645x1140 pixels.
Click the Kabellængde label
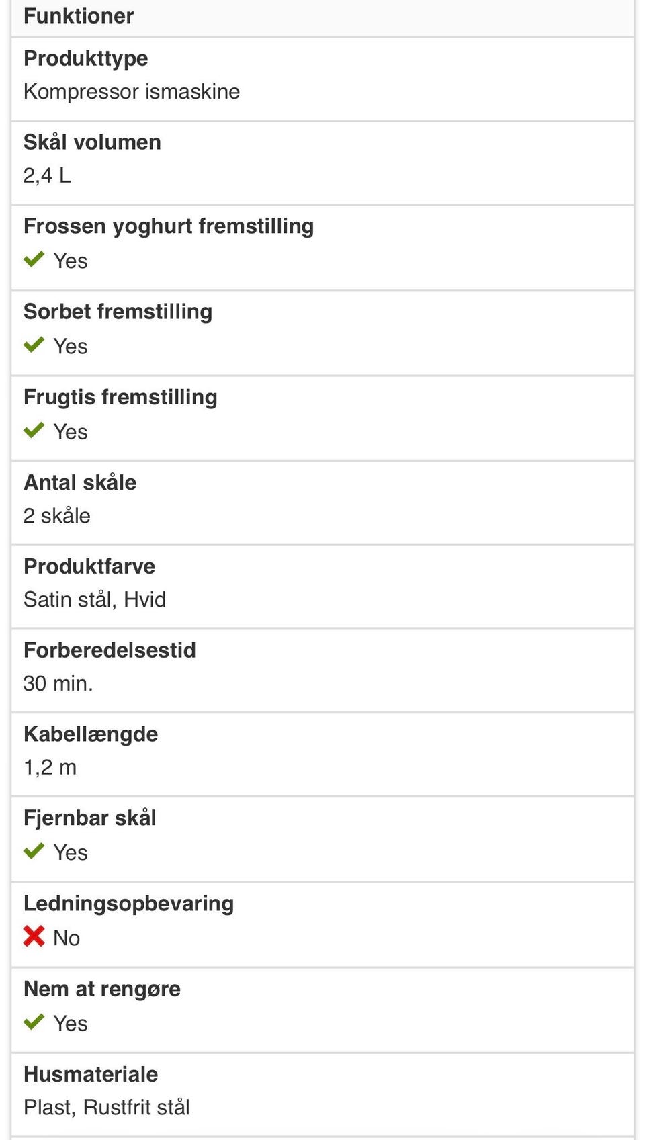pyautogui.click(x=91, y=734)
